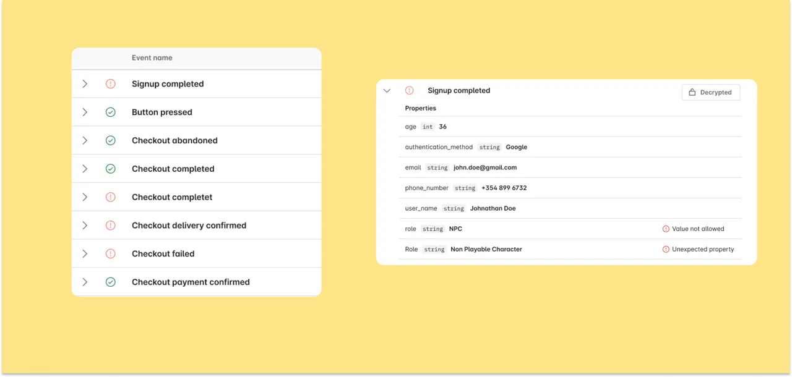Expand the Checkout failed row
This screenshot has height=377, width=792.
click(x=85, y=254)
